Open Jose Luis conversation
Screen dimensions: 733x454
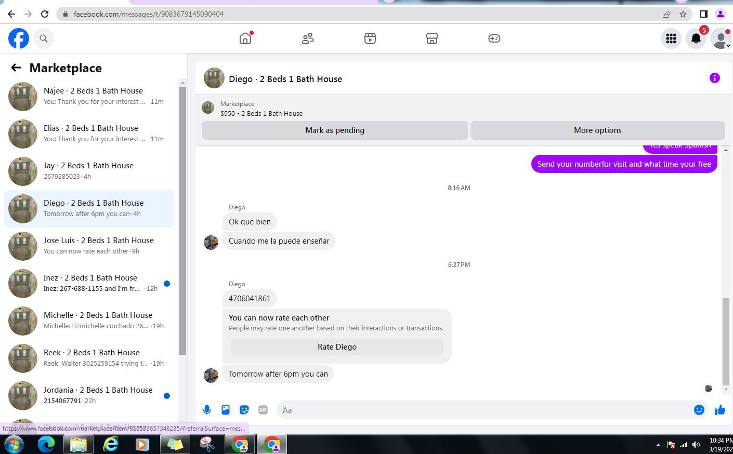[x=89, y=246]
